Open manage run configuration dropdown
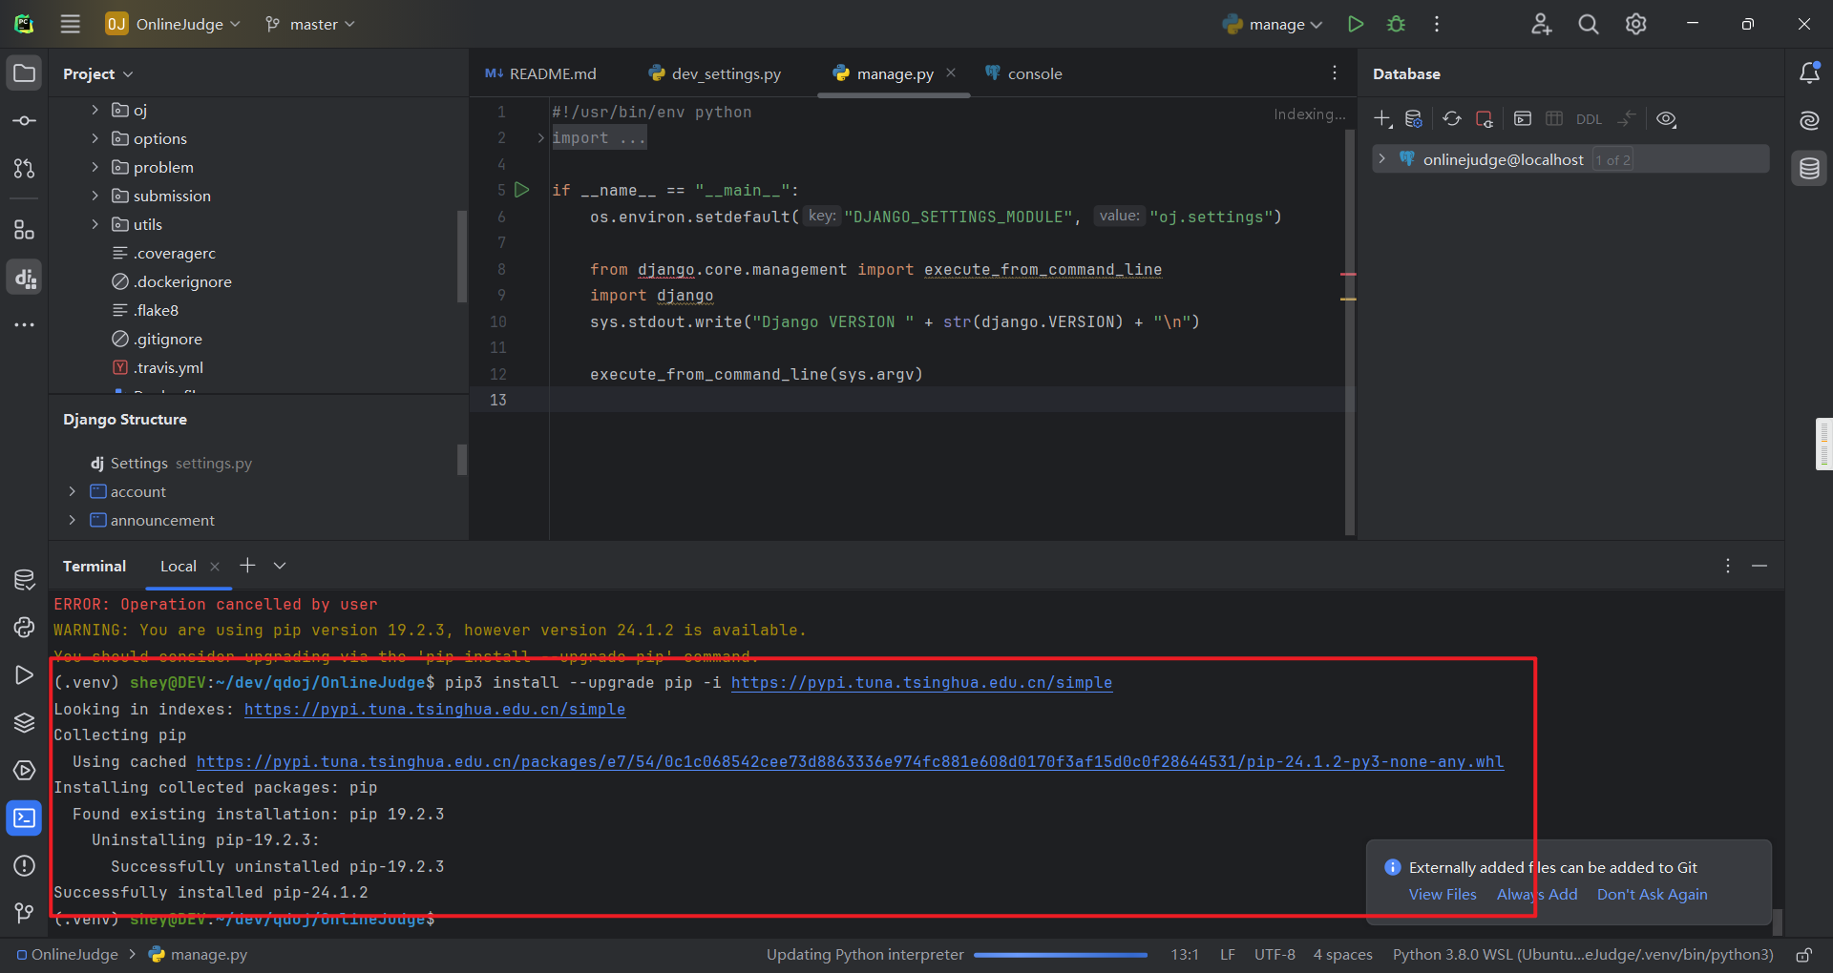Image resolution: width=1833 pixels, height=973 pixels. point(1273,24)
